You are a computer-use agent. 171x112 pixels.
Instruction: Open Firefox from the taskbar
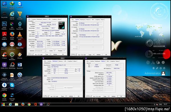[23, 104]
